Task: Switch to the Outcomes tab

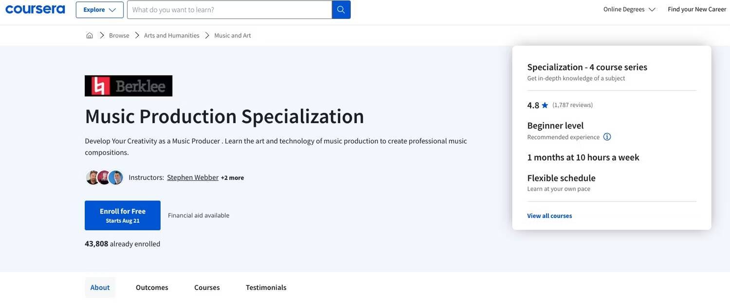Action: point(152,287)
